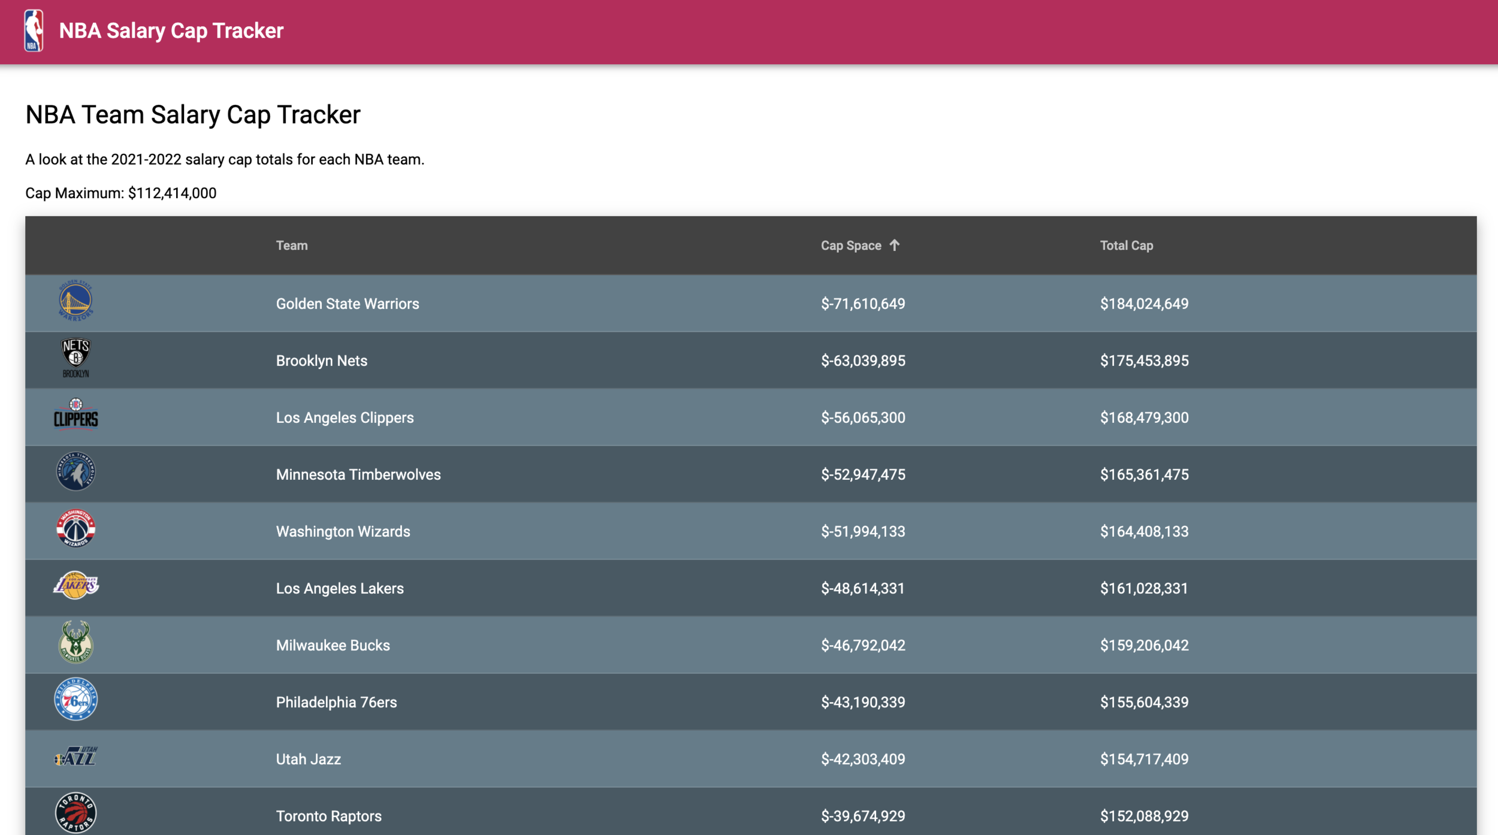Select the Los Angeles Lakers team name
The height and width of the screenshot is (835, 1498).
pyautogui.click(x=340, y=588)
